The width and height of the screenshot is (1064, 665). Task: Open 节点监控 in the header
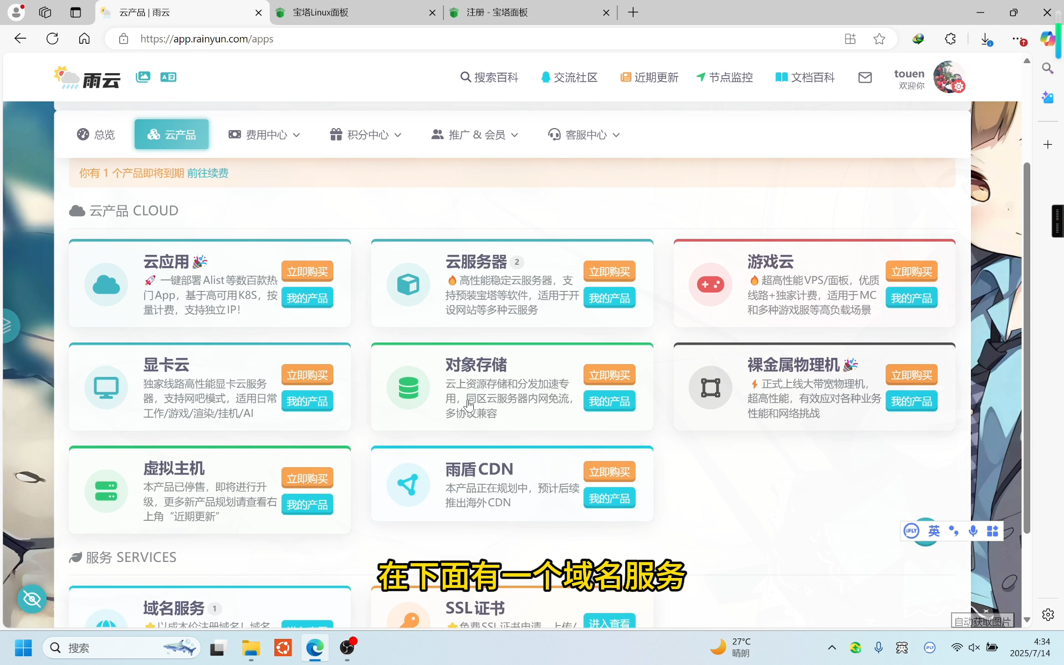coord(725,78)
